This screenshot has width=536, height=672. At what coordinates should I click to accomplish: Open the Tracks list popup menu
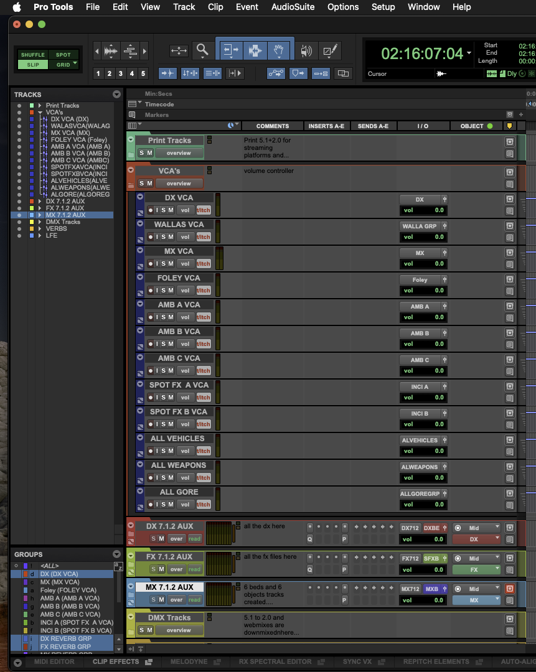pyautogui.click(x=116, y=95)
